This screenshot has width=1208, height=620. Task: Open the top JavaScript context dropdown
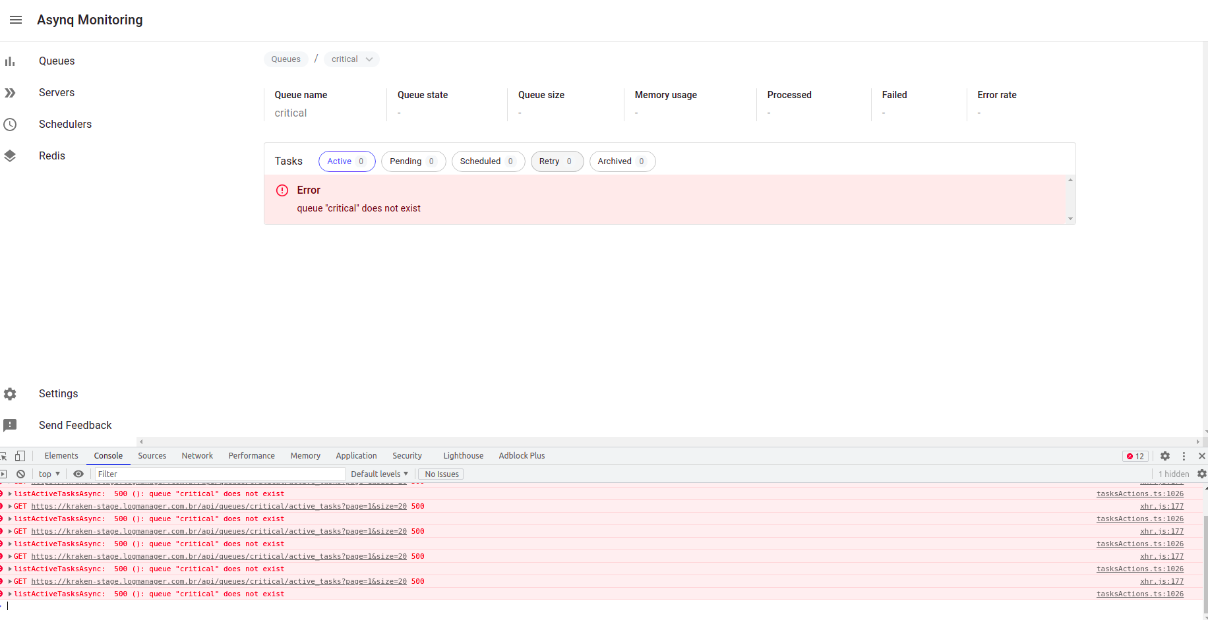49,474
